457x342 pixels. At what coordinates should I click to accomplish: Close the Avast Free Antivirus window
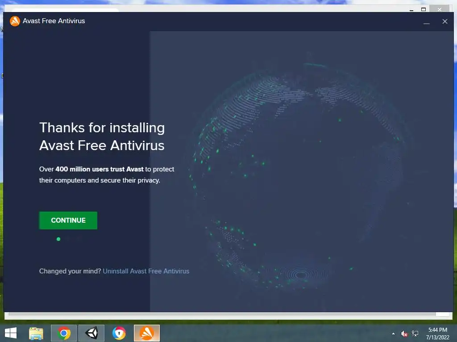[x=445, y=21]
